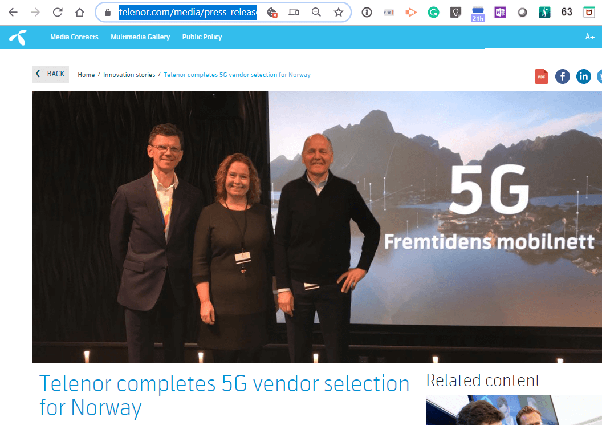This screenshot has height=425, width=602.
Task: Toggle A+ text size control
Action: coord(590,37)
